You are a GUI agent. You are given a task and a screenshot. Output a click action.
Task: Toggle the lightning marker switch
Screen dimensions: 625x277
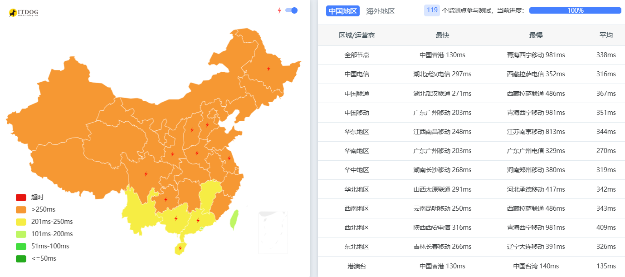(x=291, y=10)
